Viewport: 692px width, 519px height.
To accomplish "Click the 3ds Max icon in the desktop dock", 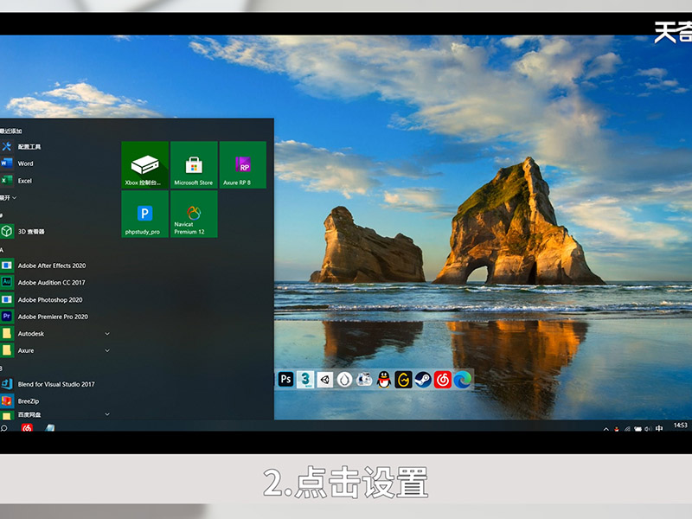I will click(x=305, y=380).
